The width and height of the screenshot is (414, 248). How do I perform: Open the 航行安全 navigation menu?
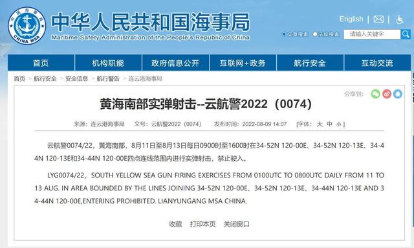(310, 63)
